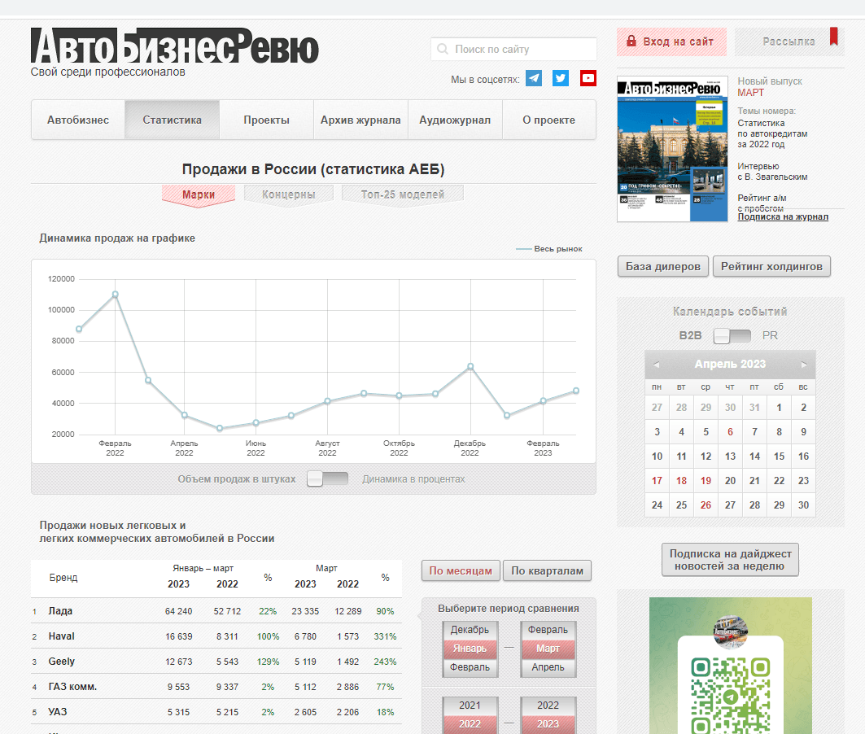Image resolution: width=865 pixels, height=734 pixels.
Task: Click the last chart data point
Action: (x=576, y=391)
